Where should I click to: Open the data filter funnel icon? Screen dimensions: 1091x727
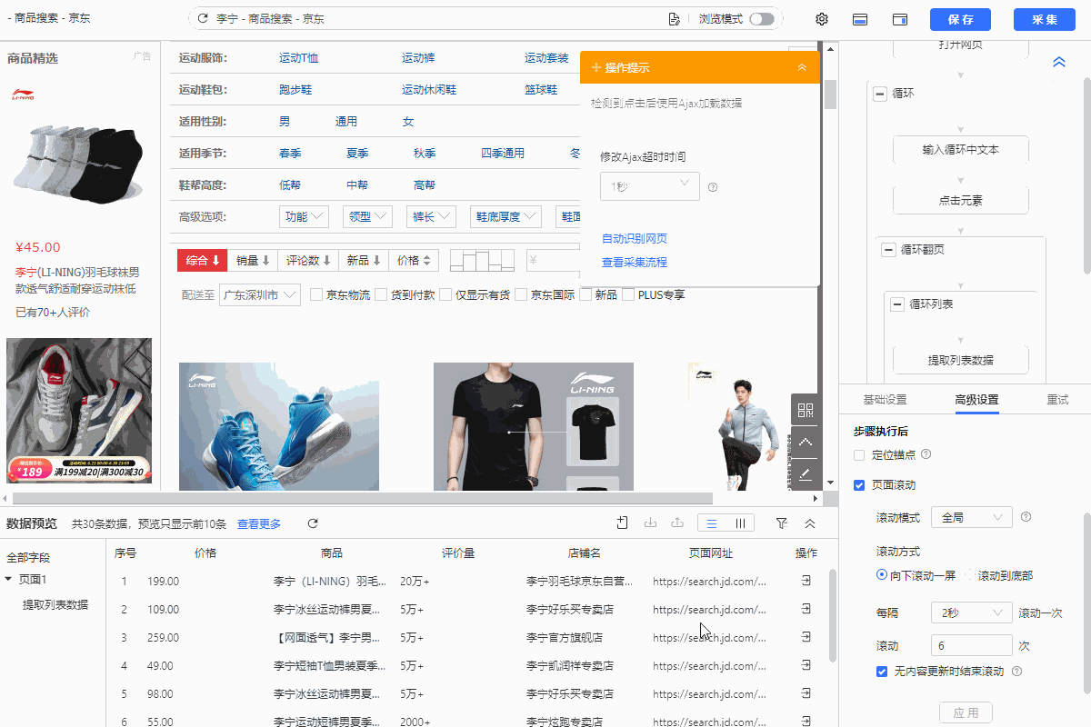tap(782, 523)
